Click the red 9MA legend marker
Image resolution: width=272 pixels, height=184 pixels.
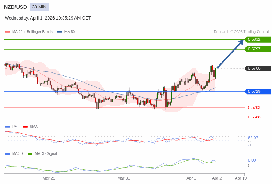click(x=25, y=127)
